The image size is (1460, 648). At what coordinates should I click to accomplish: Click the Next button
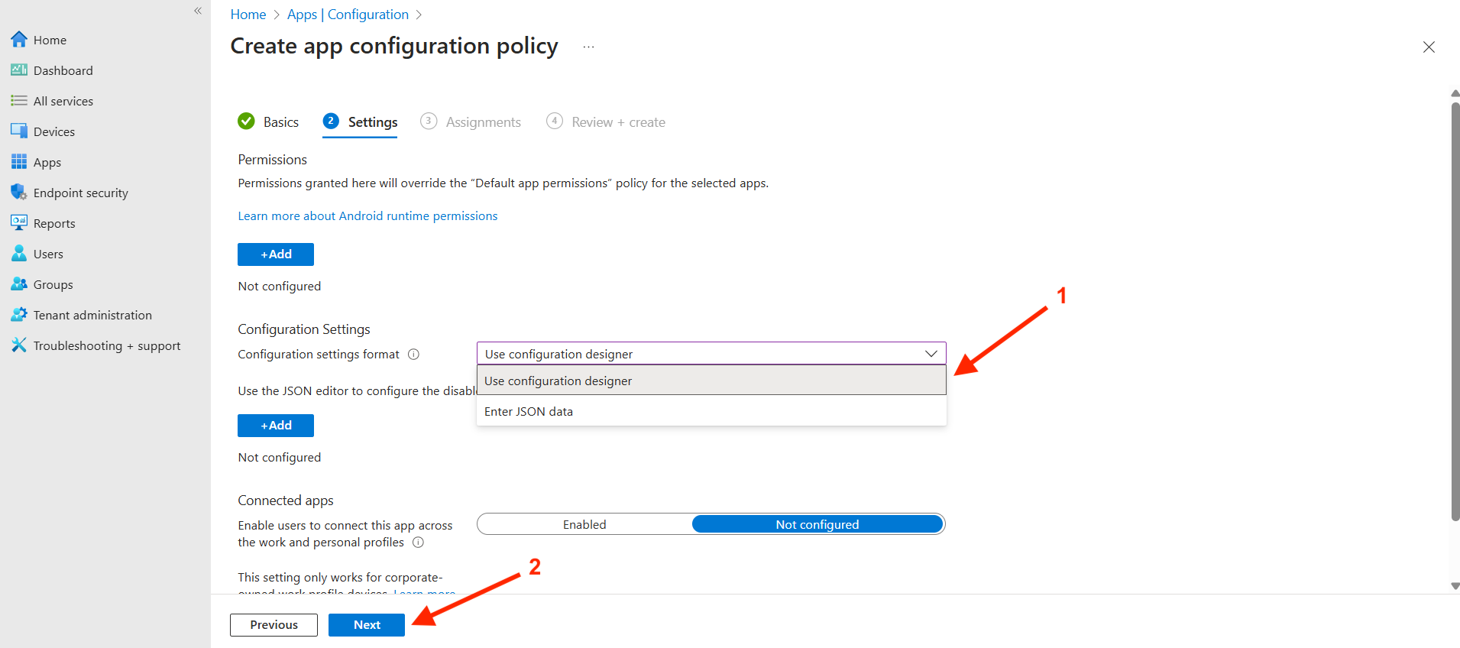coord(367,624)
